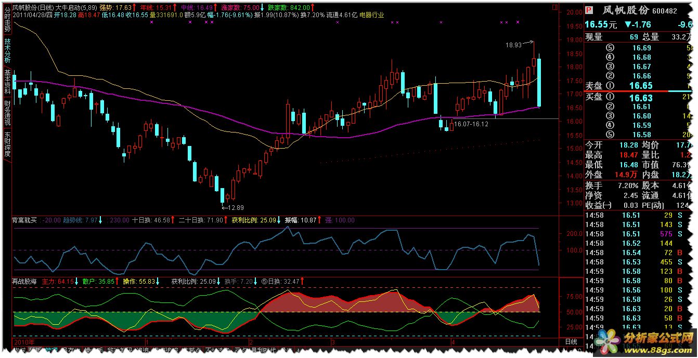Click the 二十日换: 71.90 value

201,221
